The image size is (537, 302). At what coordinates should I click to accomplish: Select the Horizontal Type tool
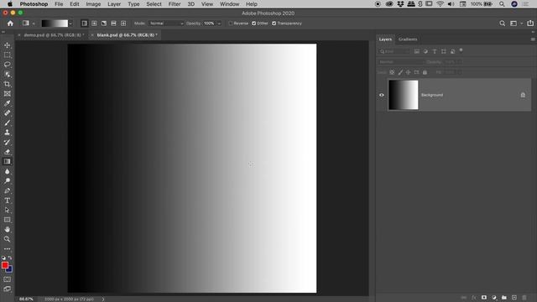8,200
